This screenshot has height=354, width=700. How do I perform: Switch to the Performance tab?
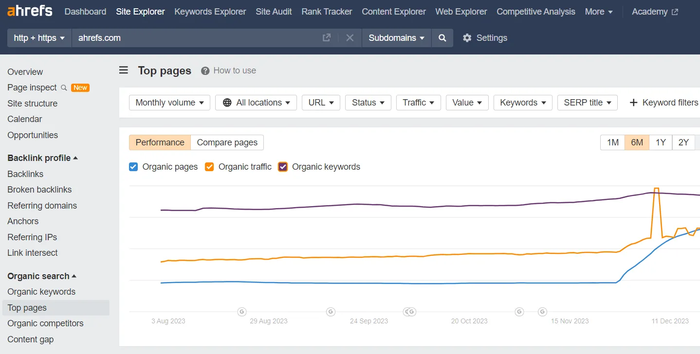pos(160,142)
